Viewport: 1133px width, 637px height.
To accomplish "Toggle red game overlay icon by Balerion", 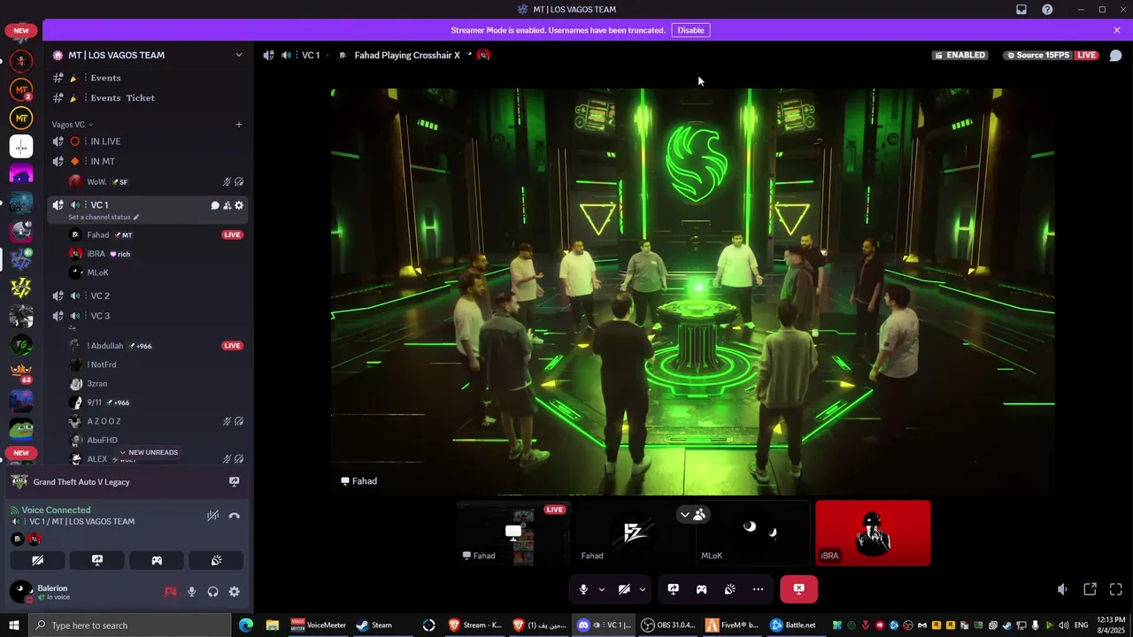I will click(171, 592).
